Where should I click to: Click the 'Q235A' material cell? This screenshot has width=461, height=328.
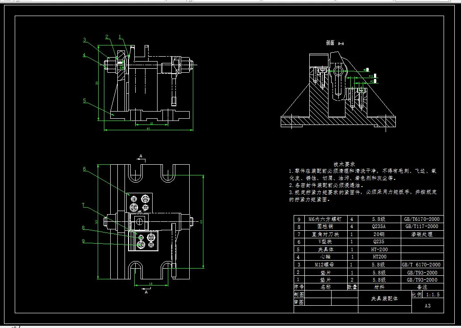[379, 227]
